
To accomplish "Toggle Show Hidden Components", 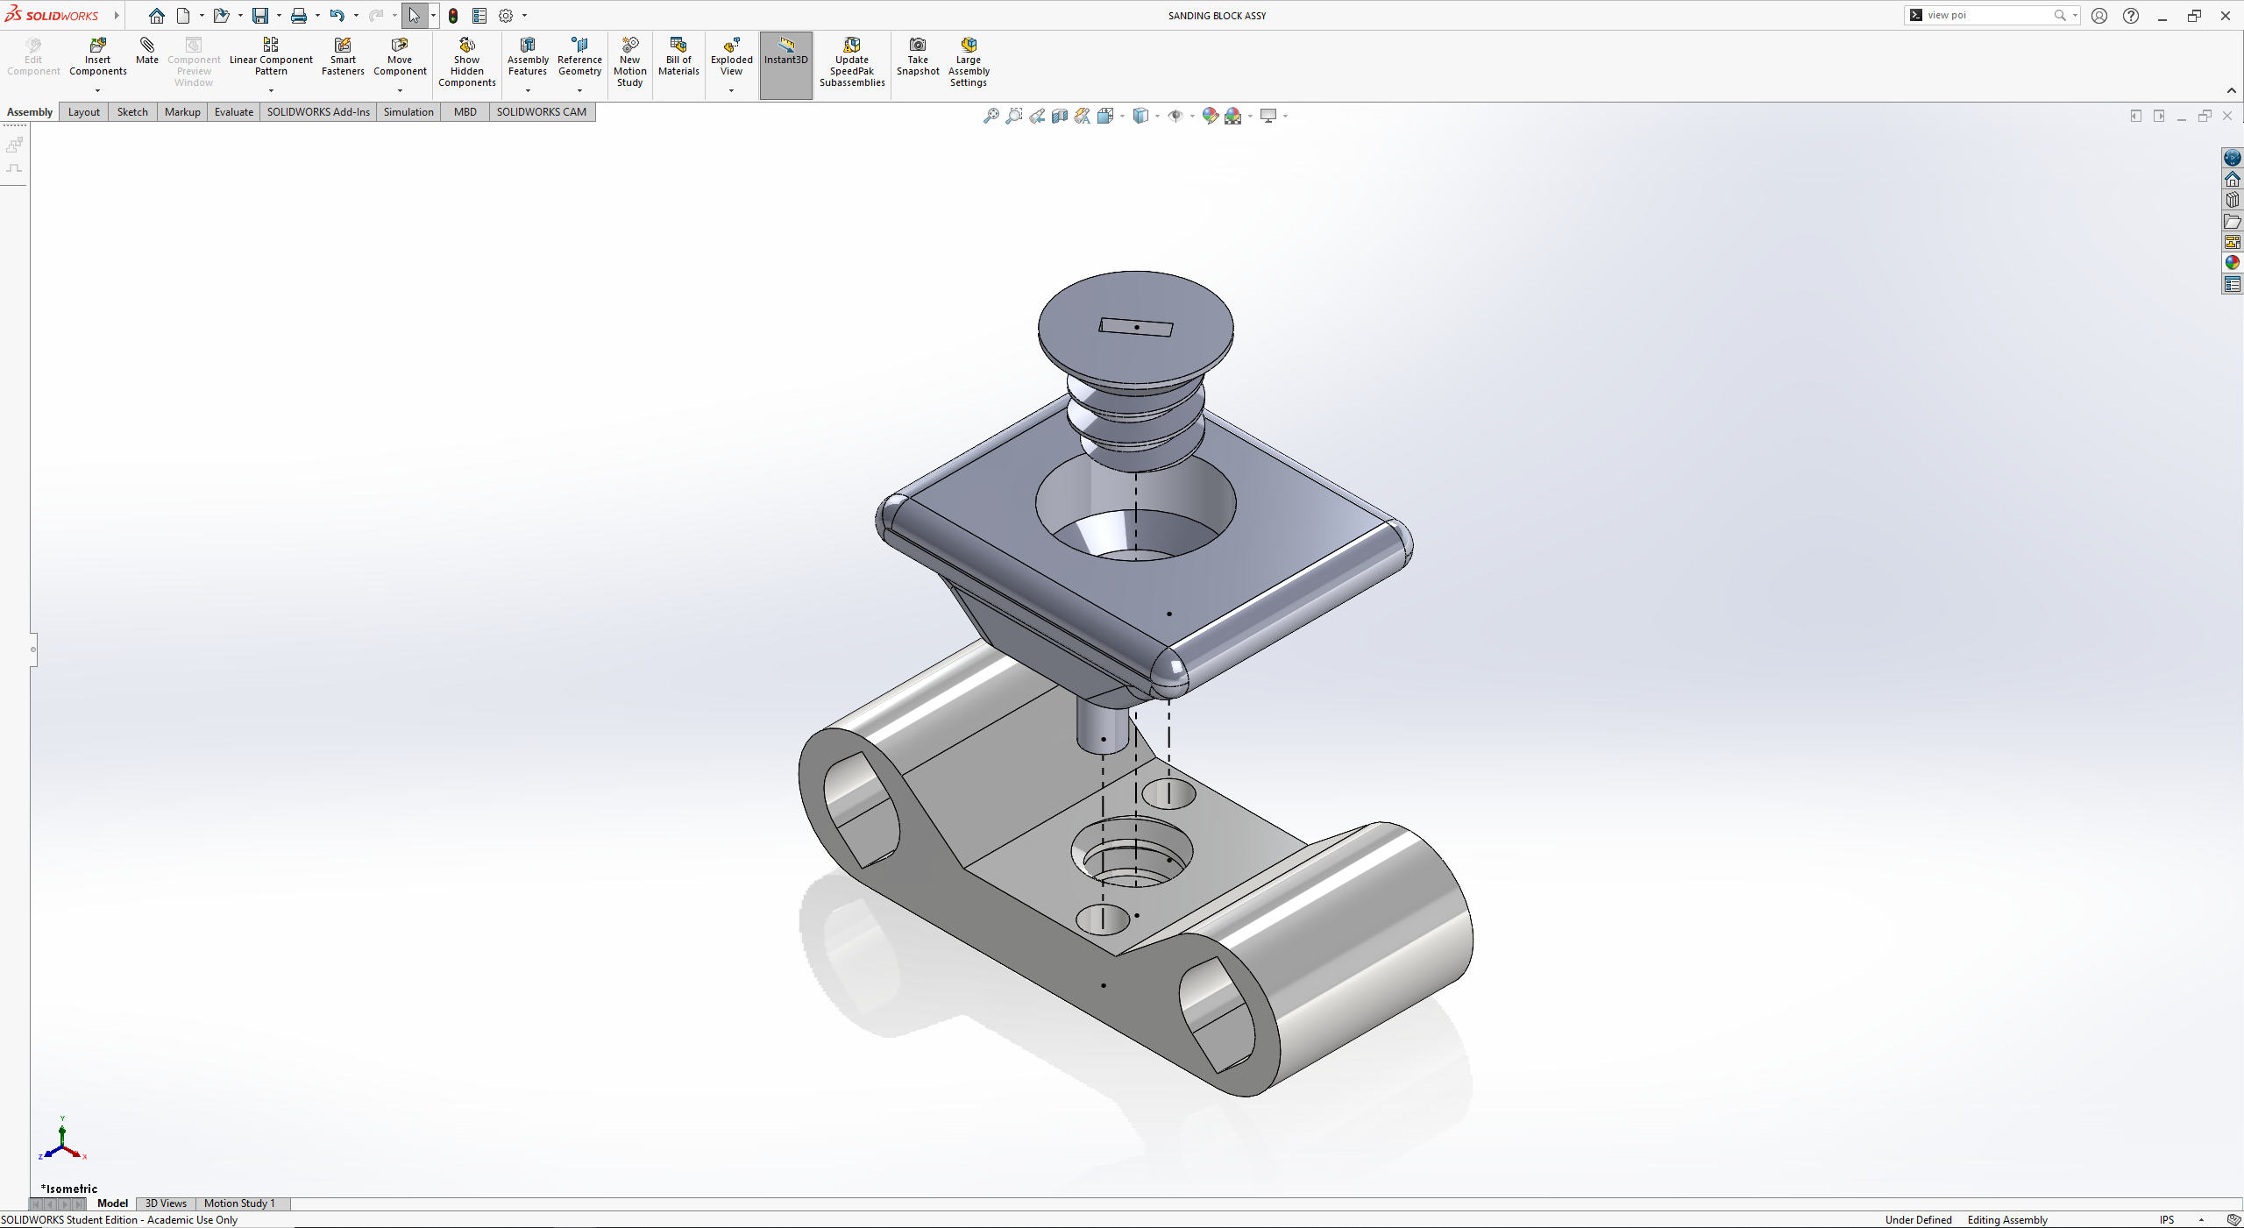I will [466, 46].
